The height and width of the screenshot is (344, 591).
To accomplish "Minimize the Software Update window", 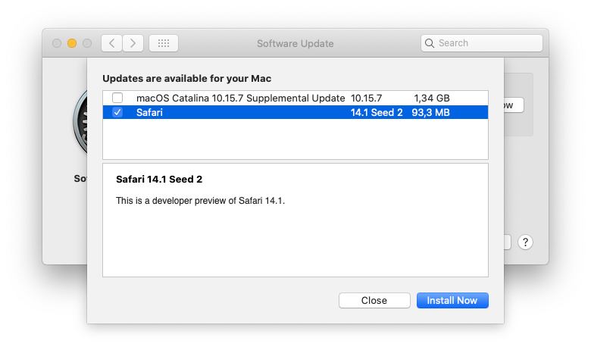I will coord(72,43).
